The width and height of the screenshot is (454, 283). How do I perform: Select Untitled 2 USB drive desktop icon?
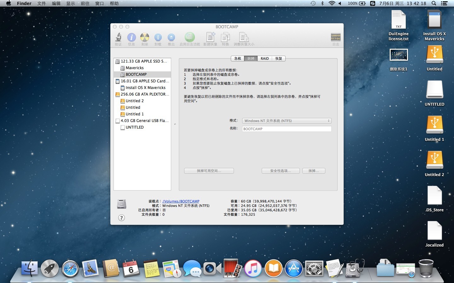(x=434, y=164)
